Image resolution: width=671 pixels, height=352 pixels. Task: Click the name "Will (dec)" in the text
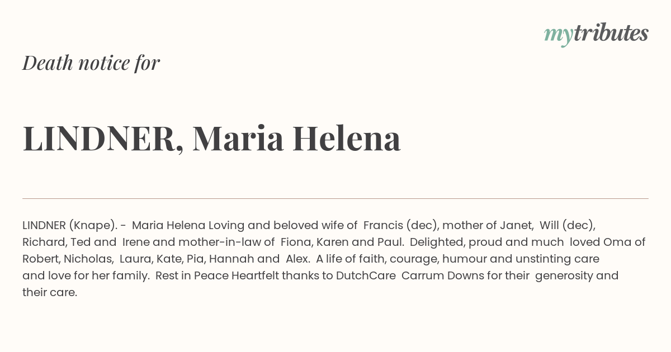(566, 225)
